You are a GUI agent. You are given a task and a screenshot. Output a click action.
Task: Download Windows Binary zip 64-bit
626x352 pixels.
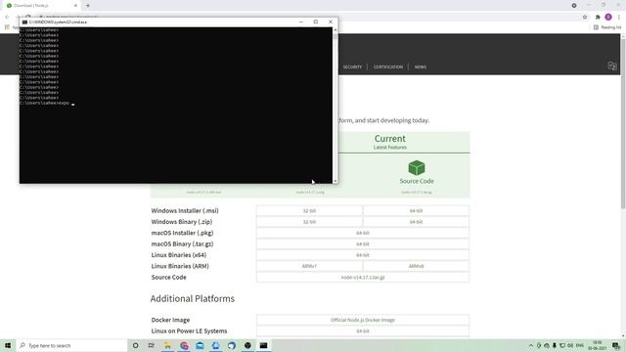416,222
